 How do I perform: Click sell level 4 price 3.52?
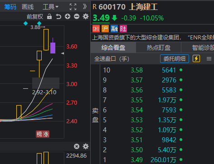click(x=136, y=130)
